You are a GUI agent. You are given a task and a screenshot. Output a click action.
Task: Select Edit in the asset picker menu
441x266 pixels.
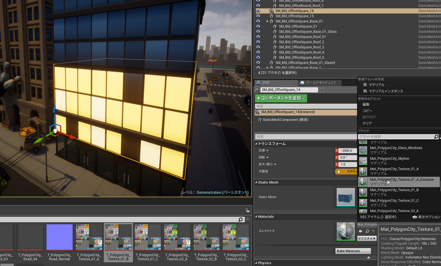click(366, 104)
